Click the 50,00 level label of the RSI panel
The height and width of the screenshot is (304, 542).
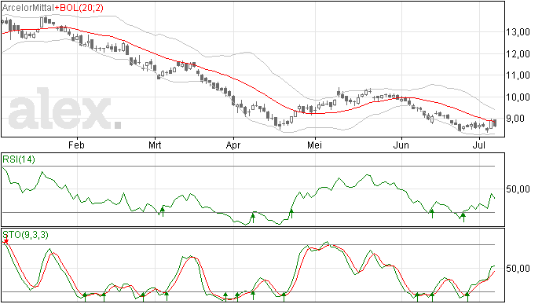pos(518,189)
